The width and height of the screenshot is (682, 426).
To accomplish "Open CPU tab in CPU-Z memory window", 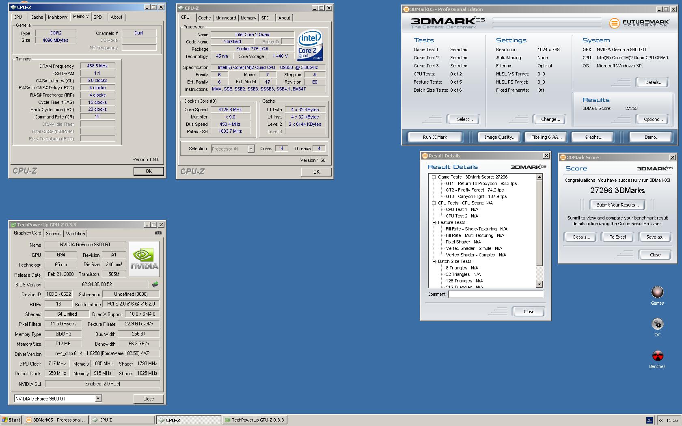I will [x=18, y=17].
